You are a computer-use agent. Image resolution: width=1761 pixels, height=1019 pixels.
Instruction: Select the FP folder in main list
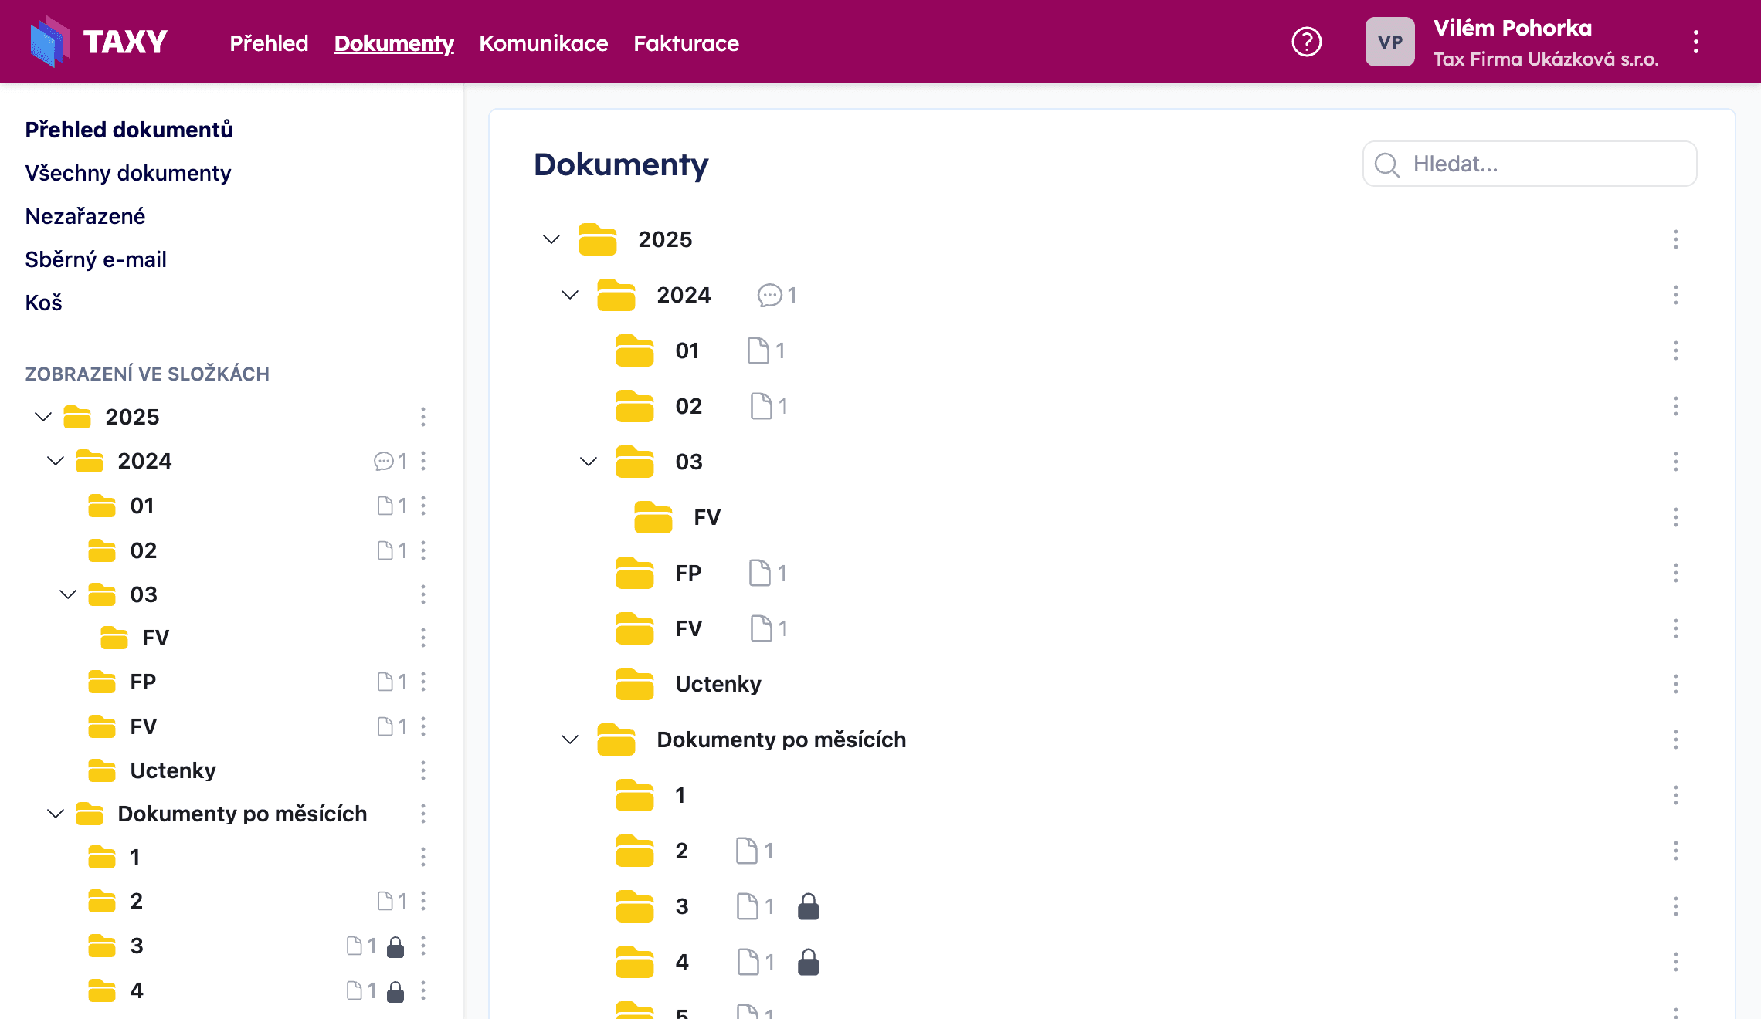687,573
